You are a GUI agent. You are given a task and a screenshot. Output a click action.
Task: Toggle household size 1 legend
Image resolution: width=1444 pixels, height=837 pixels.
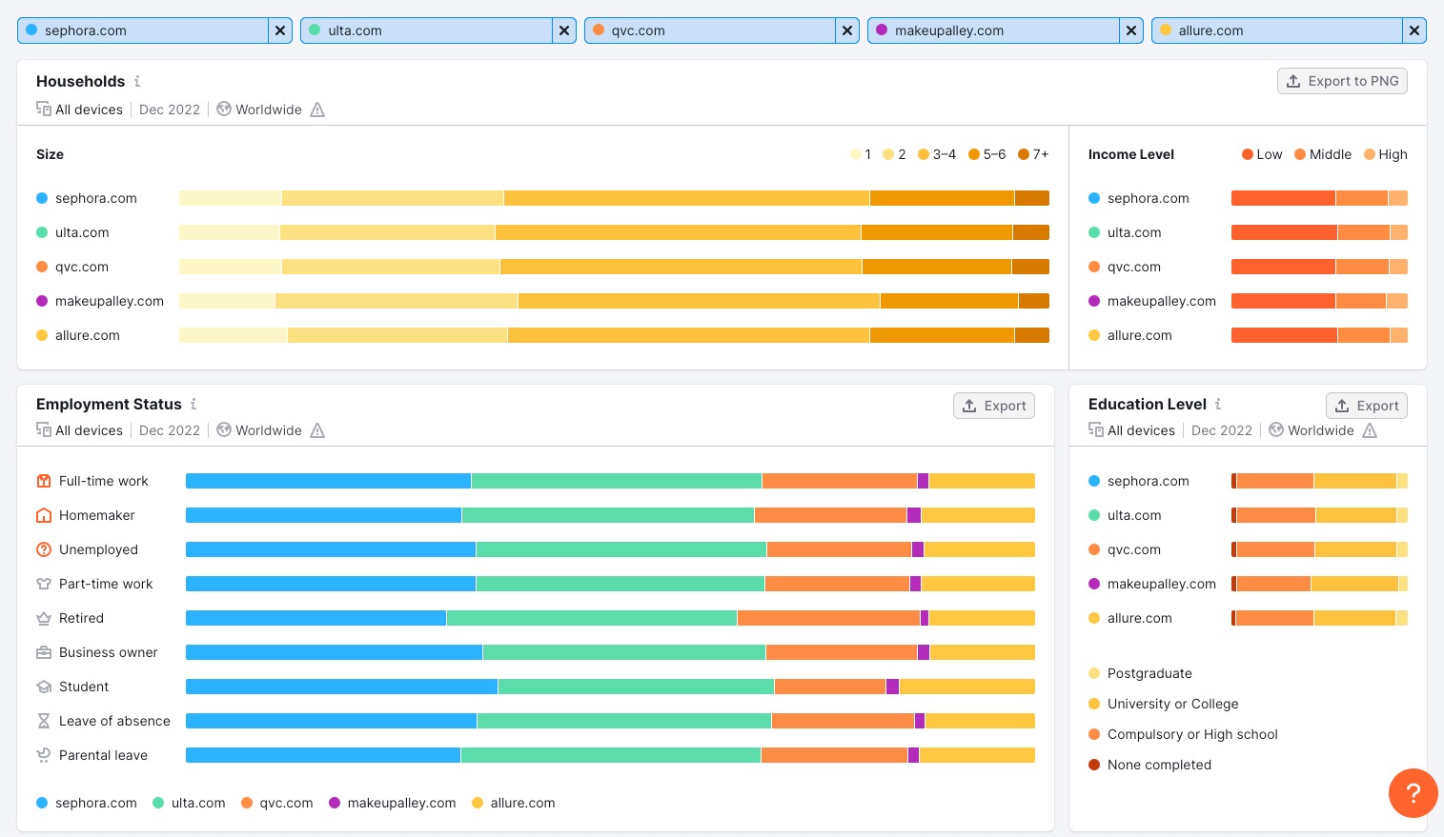[861, 154]
